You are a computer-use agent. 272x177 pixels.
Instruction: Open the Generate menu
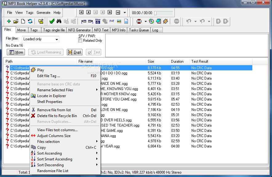coord(43,13)
